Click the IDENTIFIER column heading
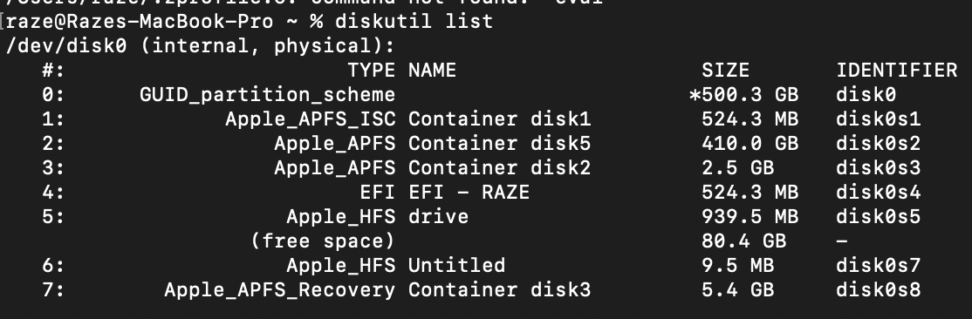This screenshot has height=319, width=972. click(x=896, y=70)
